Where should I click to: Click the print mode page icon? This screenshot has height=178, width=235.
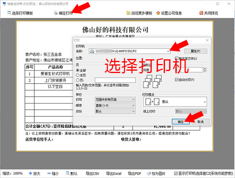(x=152, y=102)
